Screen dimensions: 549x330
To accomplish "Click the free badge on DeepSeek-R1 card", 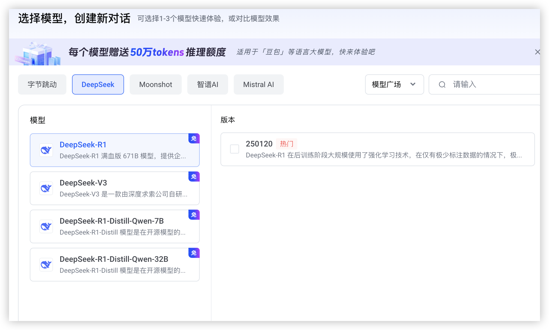I will click(x=194, y=138).
